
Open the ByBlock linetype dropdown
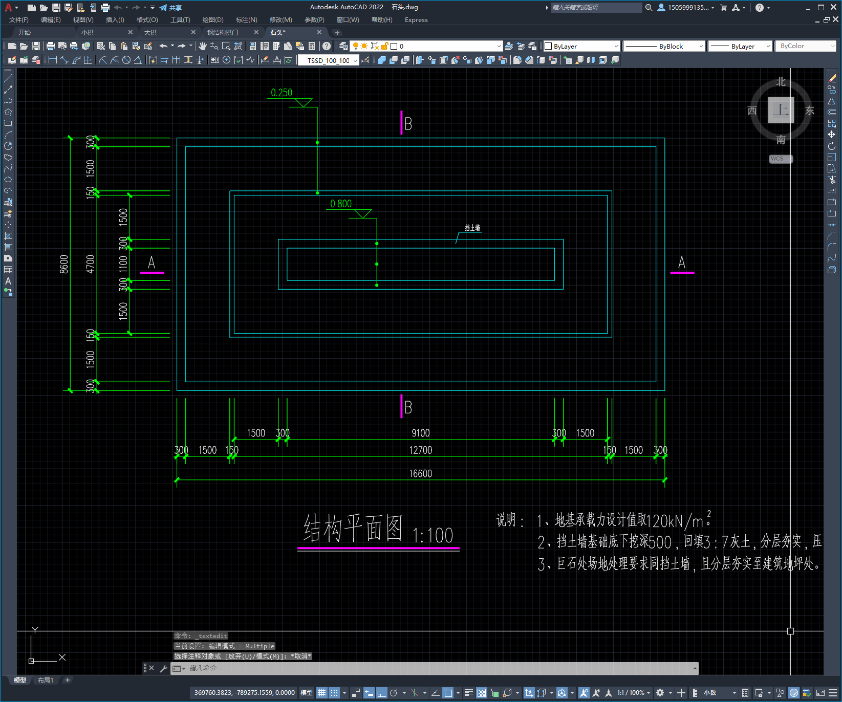(664, 46)
